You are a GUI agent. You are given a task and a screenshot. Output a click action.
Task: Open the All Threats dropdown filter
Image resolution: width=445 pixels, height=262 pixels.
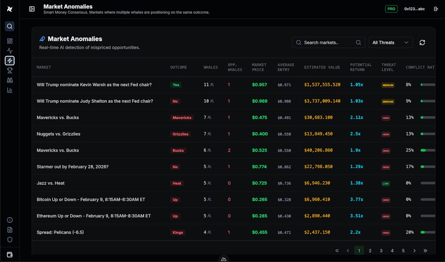[390, 42]
